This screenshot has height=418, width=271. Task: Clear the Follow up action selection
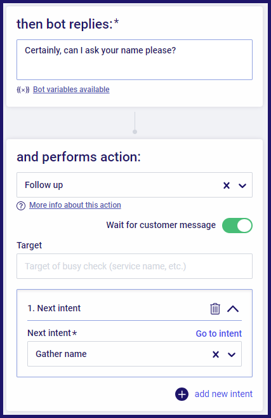(227, 185)
